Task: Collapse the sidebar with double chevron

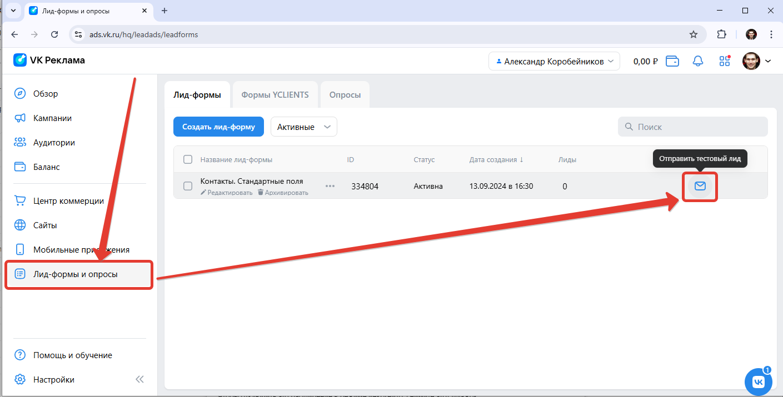Action: 139,380
